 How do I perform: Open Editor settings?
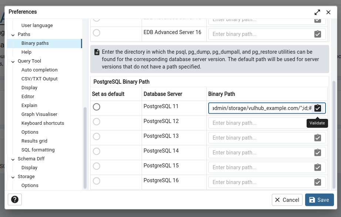point(28,97)
